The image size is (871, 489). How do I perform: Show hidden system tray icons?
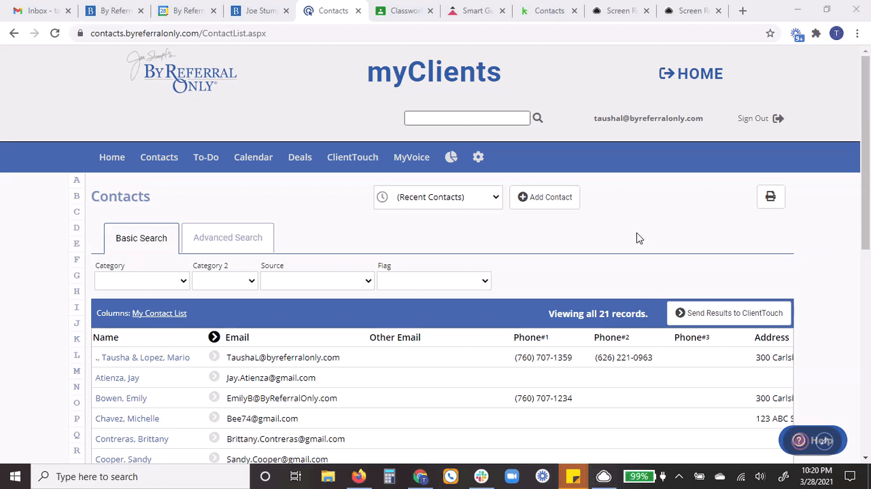pyautogui.click(x=679, y=476)
